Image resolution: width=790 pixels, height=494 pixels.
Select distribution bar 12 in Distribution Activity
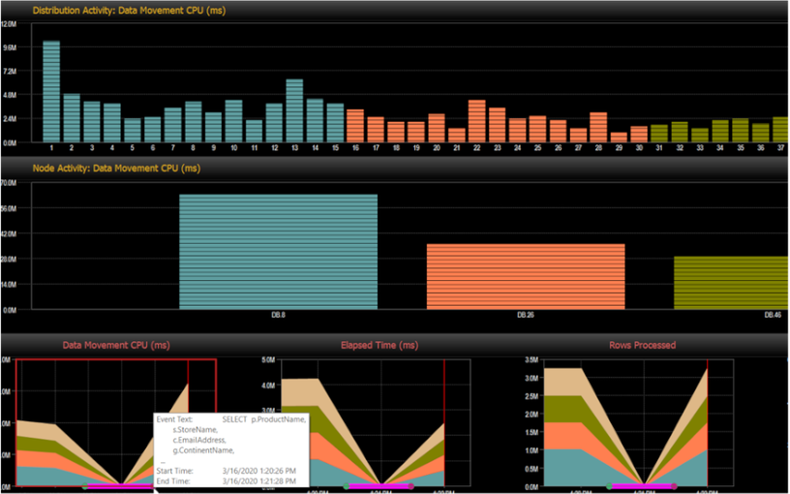tap(274, 123)
